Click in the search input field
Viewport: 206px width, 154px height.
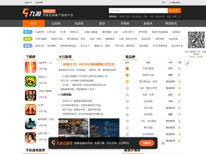tap(138, 11)
